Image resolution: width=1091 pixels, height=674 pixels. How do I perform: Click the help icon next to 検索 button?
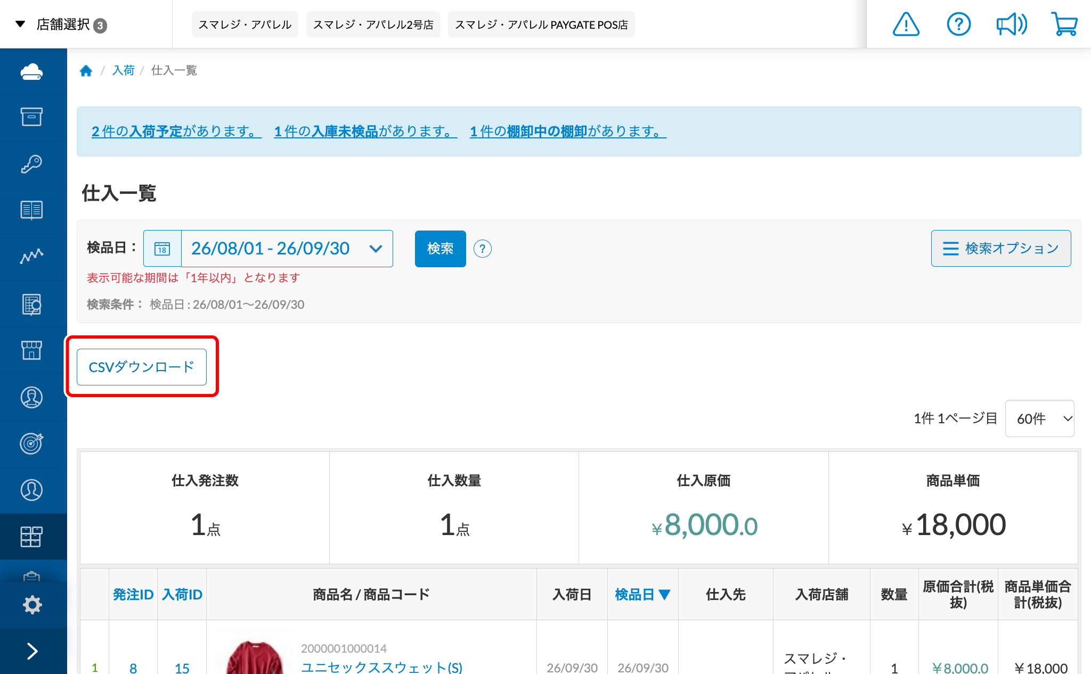(x=483, y=249)
